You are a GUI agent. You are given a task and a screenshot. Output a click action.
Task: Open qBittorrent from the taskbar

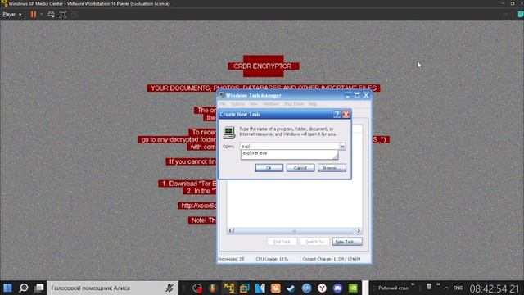pos(306,288)
